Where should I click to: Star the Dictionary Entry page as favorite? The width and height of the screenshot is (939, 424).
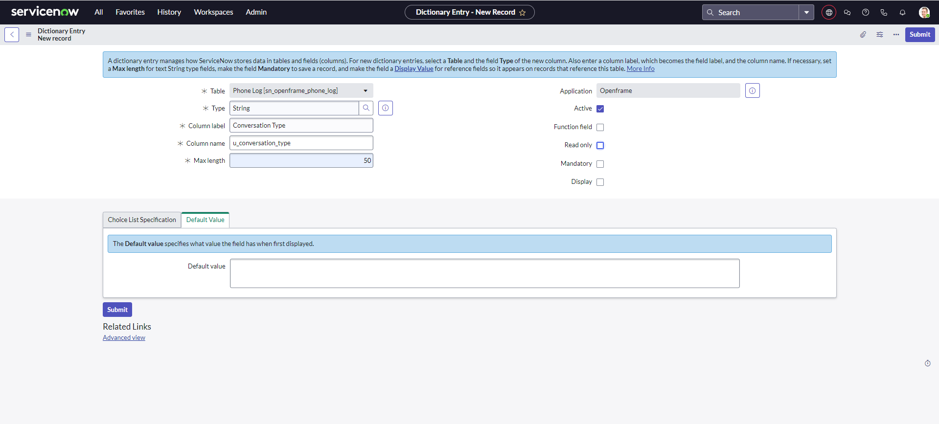523,13
